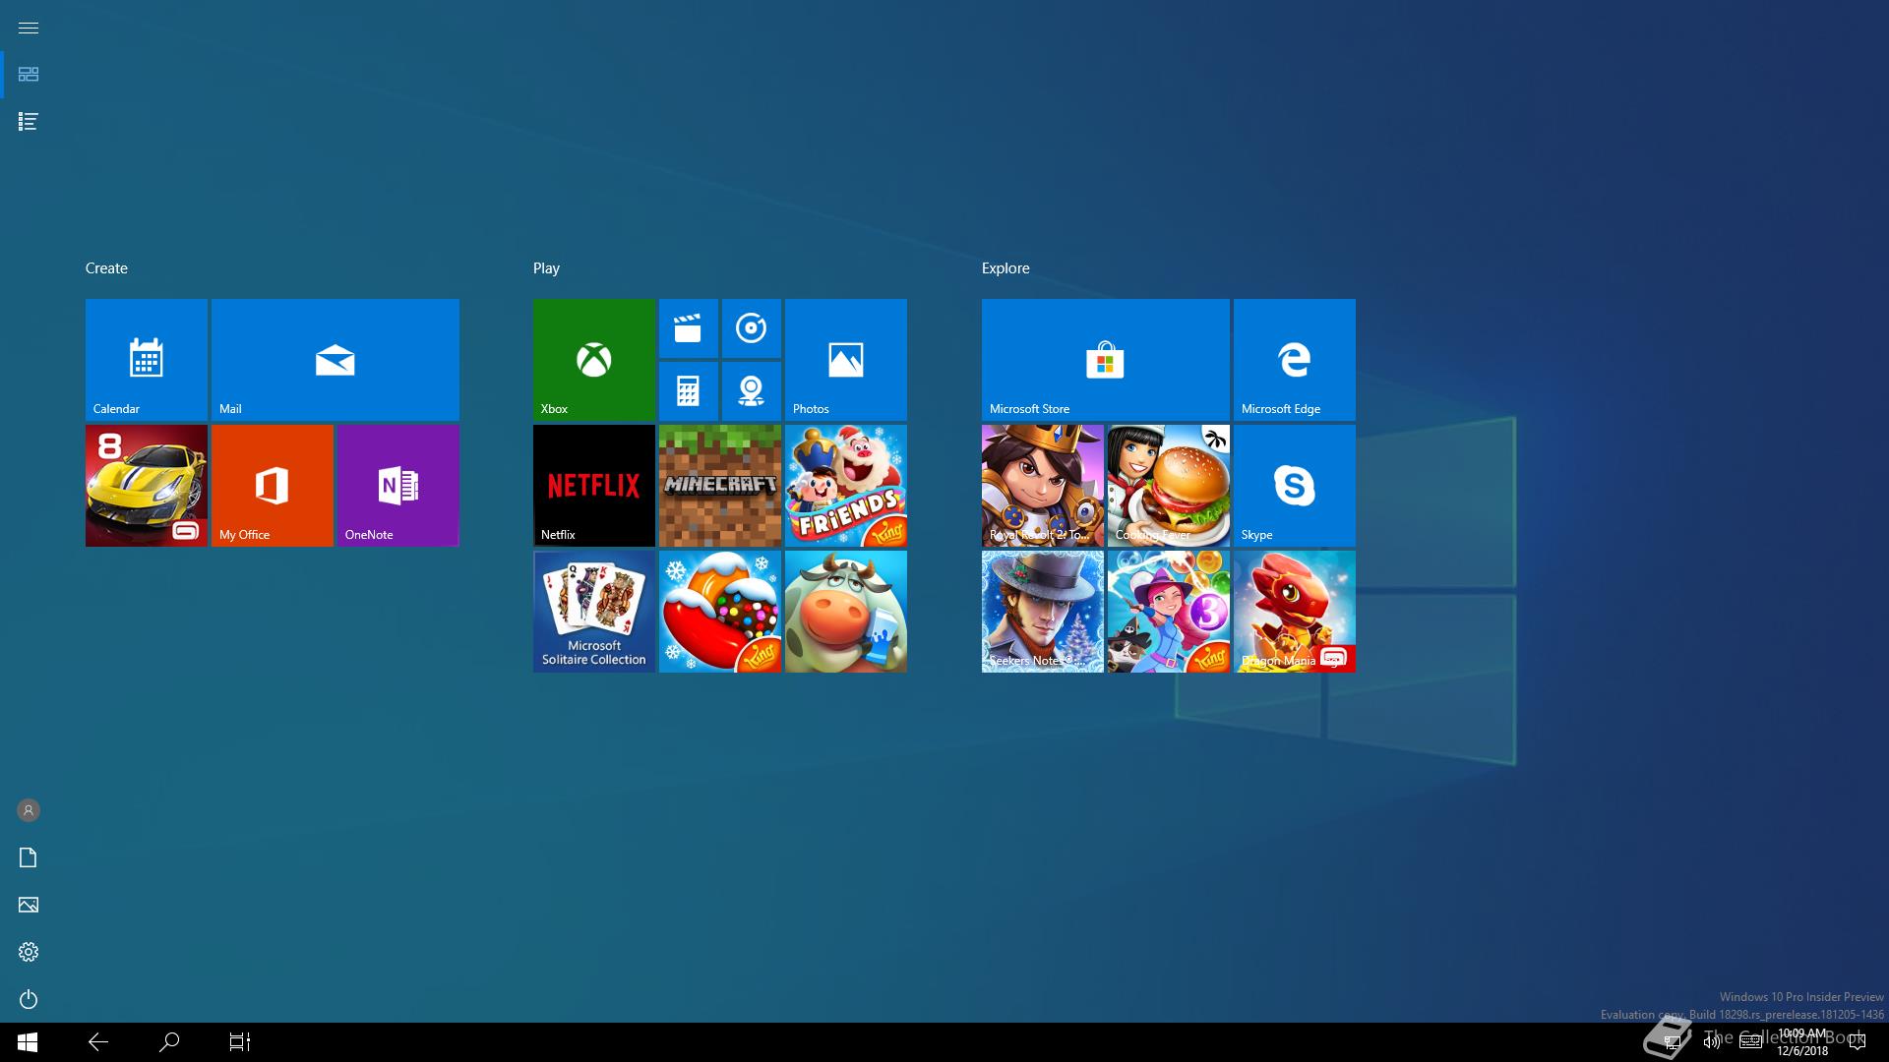Click the Windows Start button
The width and height of the screenshot is (1889, 1062).
(28, 1042)
